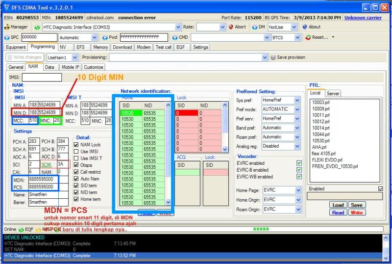Switch to the Equipment tab

(x=16, y=47)
